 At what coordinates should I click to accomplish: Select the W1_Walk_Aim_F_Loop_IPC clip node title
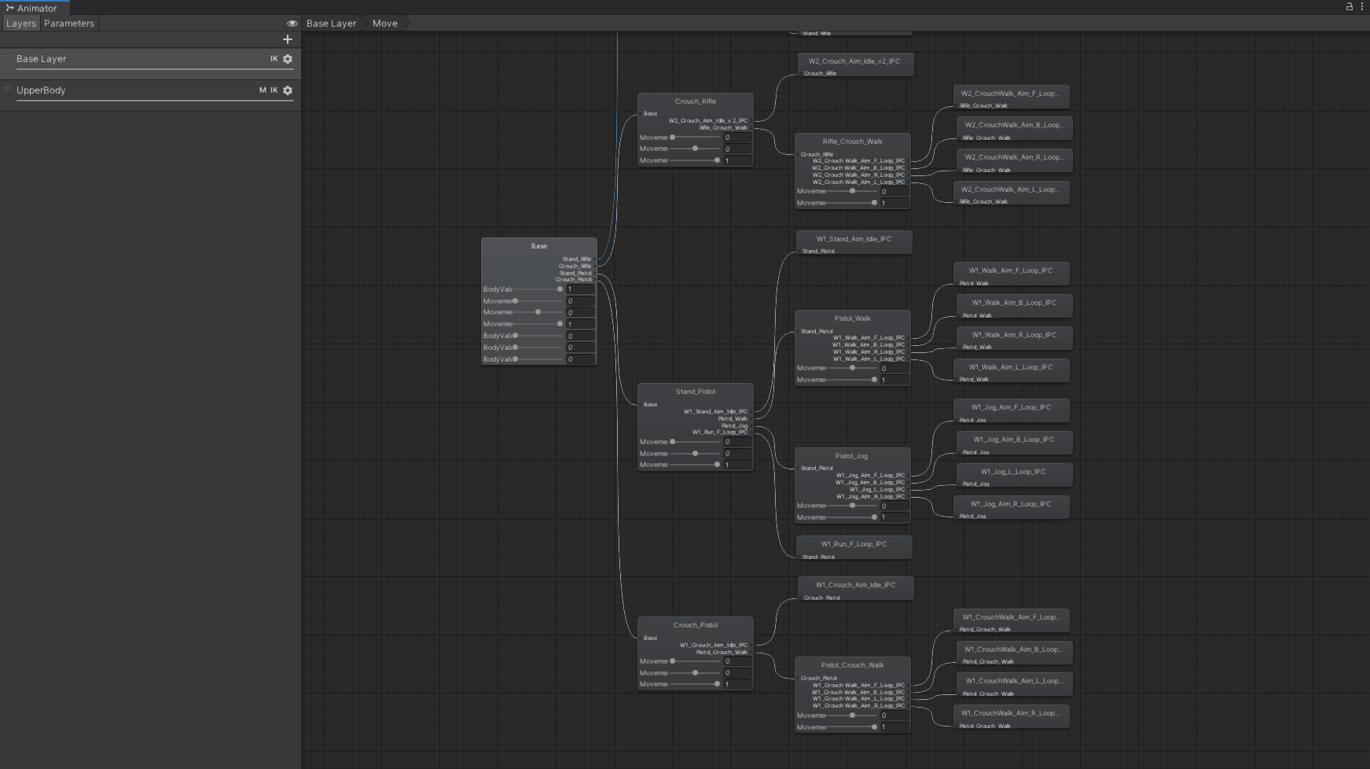[1011, 270]
